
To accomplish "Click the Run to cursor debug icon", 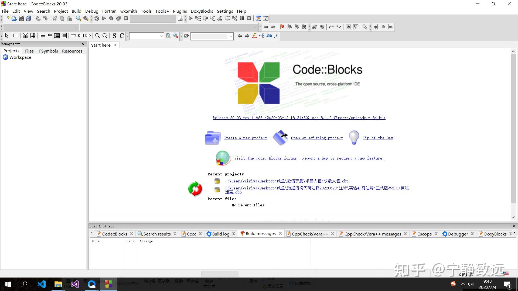I will (198, 18).
